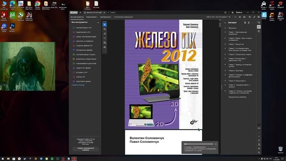Click the Создать new tab button
Screen dimensions: 286x161
111,13
